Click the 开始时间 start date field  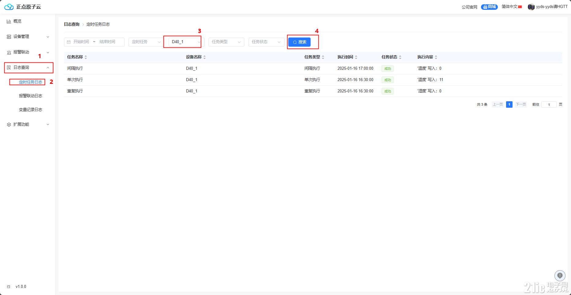(x=81, y=42)
